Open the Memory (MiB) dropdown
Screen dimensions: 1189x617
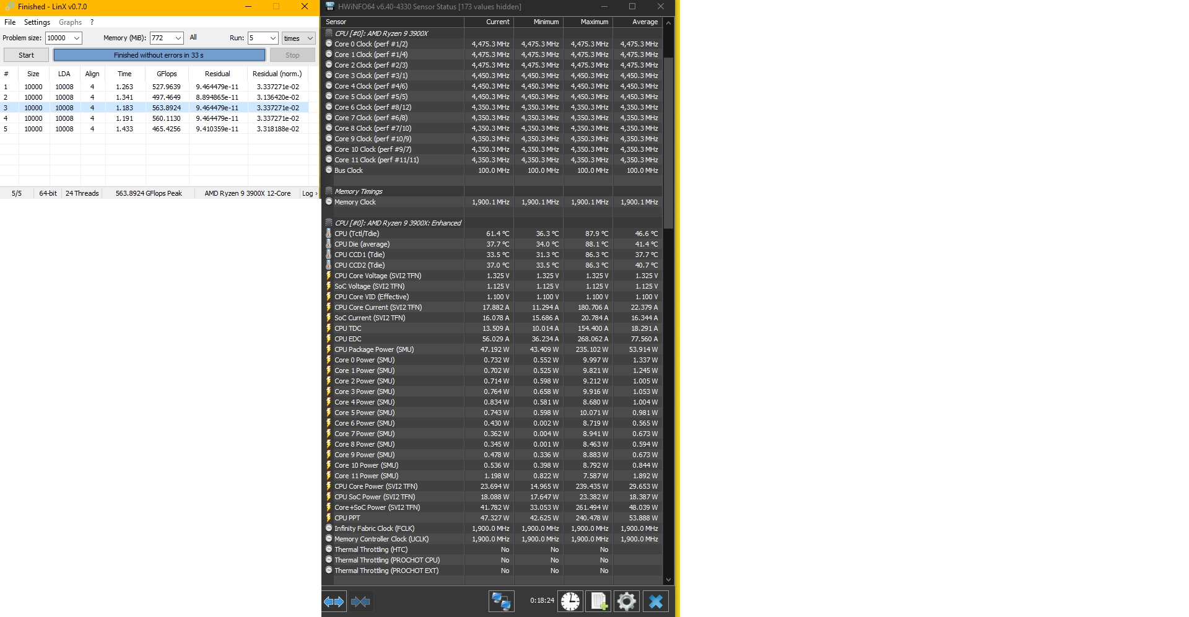[x=178, y=38]
